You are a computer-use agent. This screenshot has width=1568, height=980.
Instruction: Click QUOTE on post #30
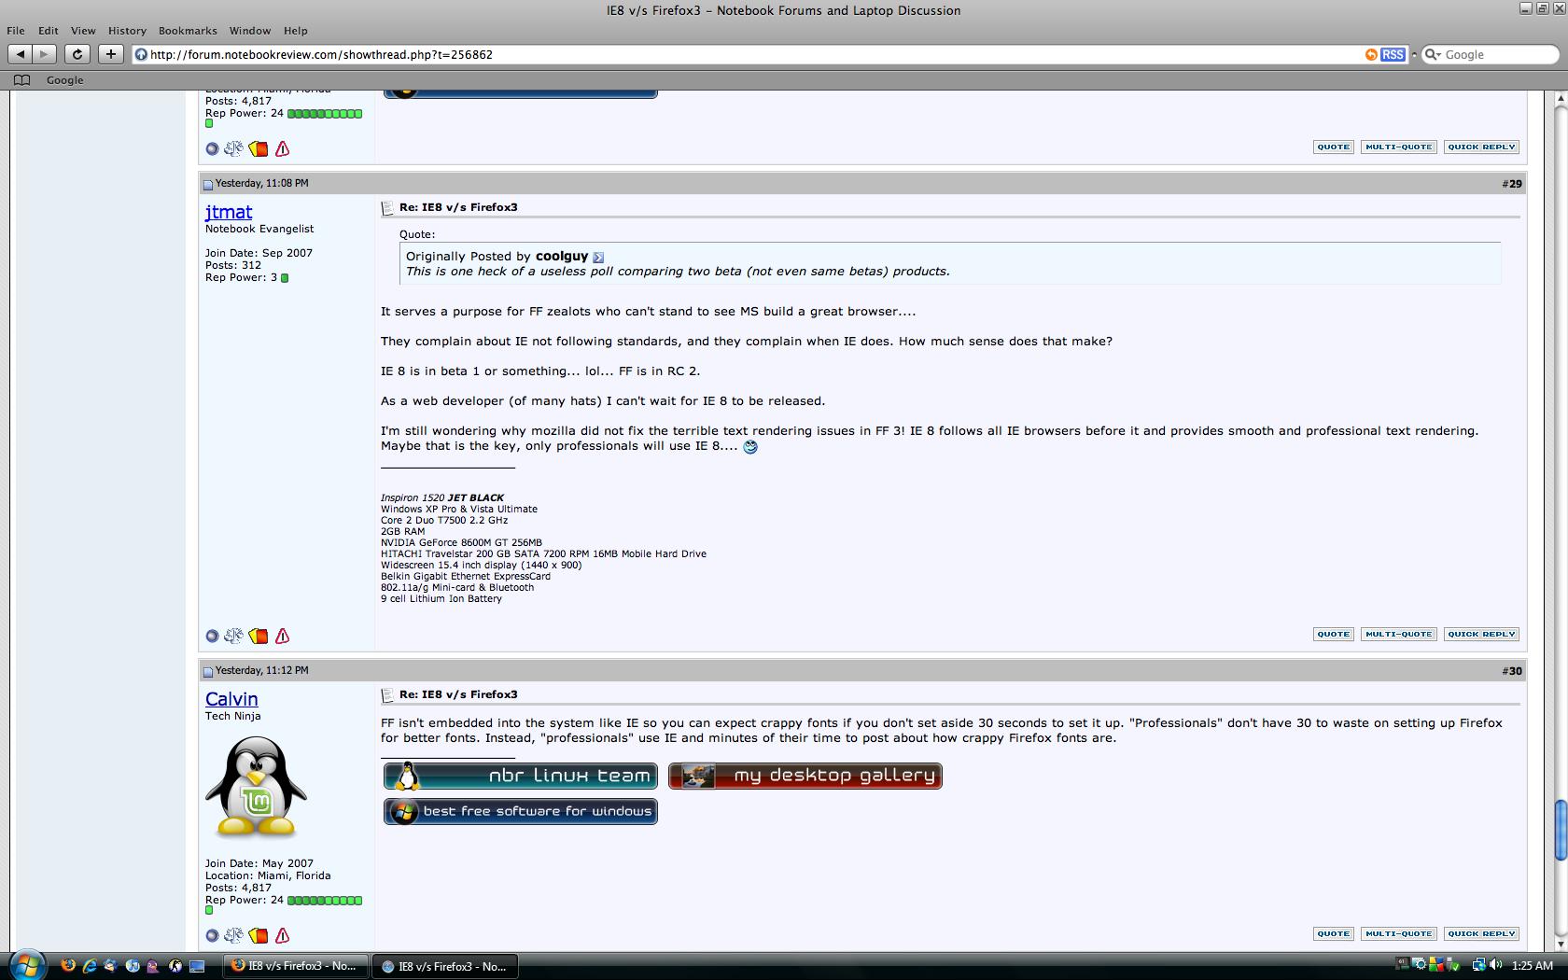coord(1333,934)
